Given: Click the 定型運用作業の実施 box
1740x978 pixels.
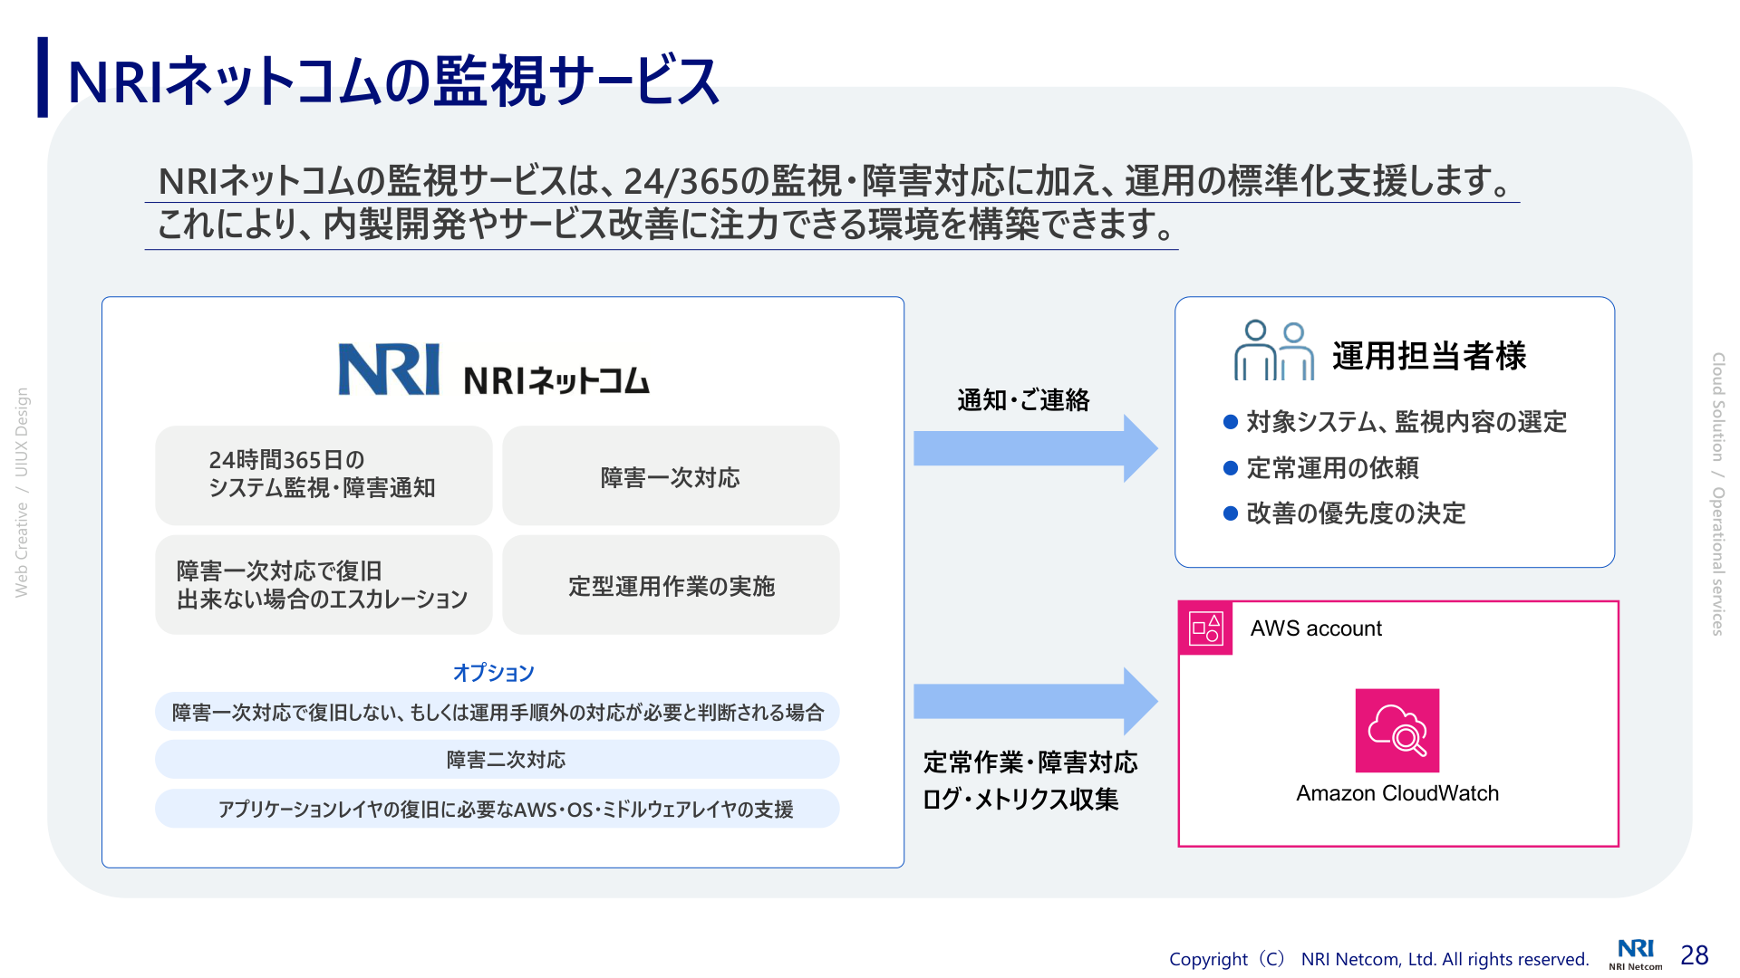Looking at the screenshot, I should (671, 585).
